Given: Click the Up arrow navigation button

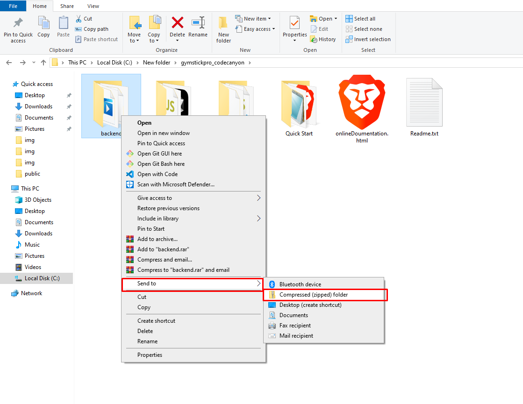Looking at the screenshot, I should point(43,63).
